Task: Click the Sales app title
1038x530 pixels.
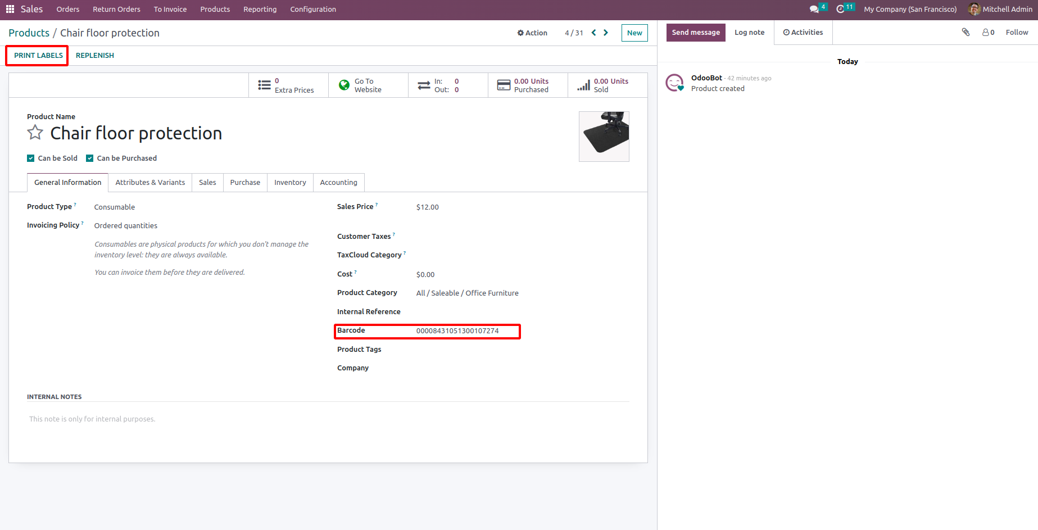Action: point(31,9)
